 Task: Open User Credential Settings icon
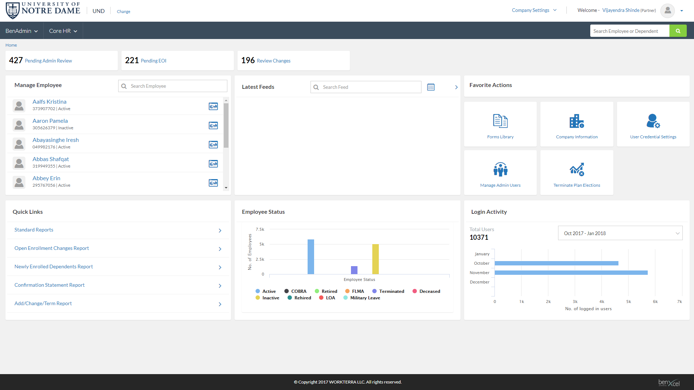click(x=653, y=121)
